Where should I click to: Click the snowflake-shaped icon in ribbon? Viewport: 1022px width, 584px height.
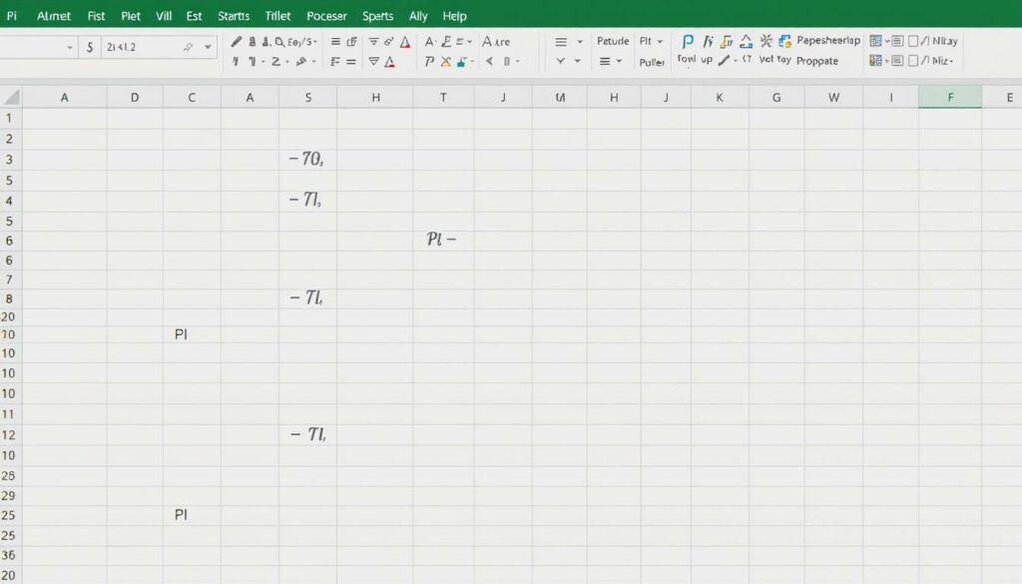point(766,41)
